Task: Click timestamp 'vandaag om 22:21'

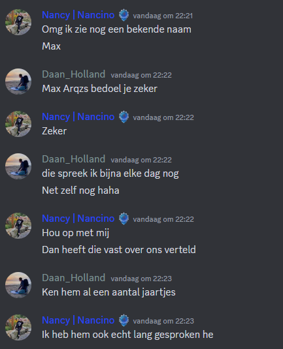Action: (163, 16)
